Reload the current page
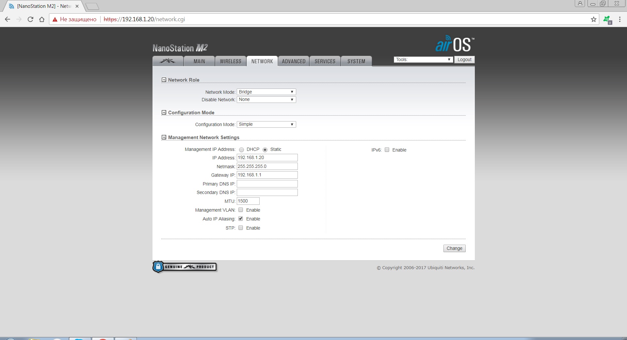This screenshot has width=627, height=340. coord(30,19)
